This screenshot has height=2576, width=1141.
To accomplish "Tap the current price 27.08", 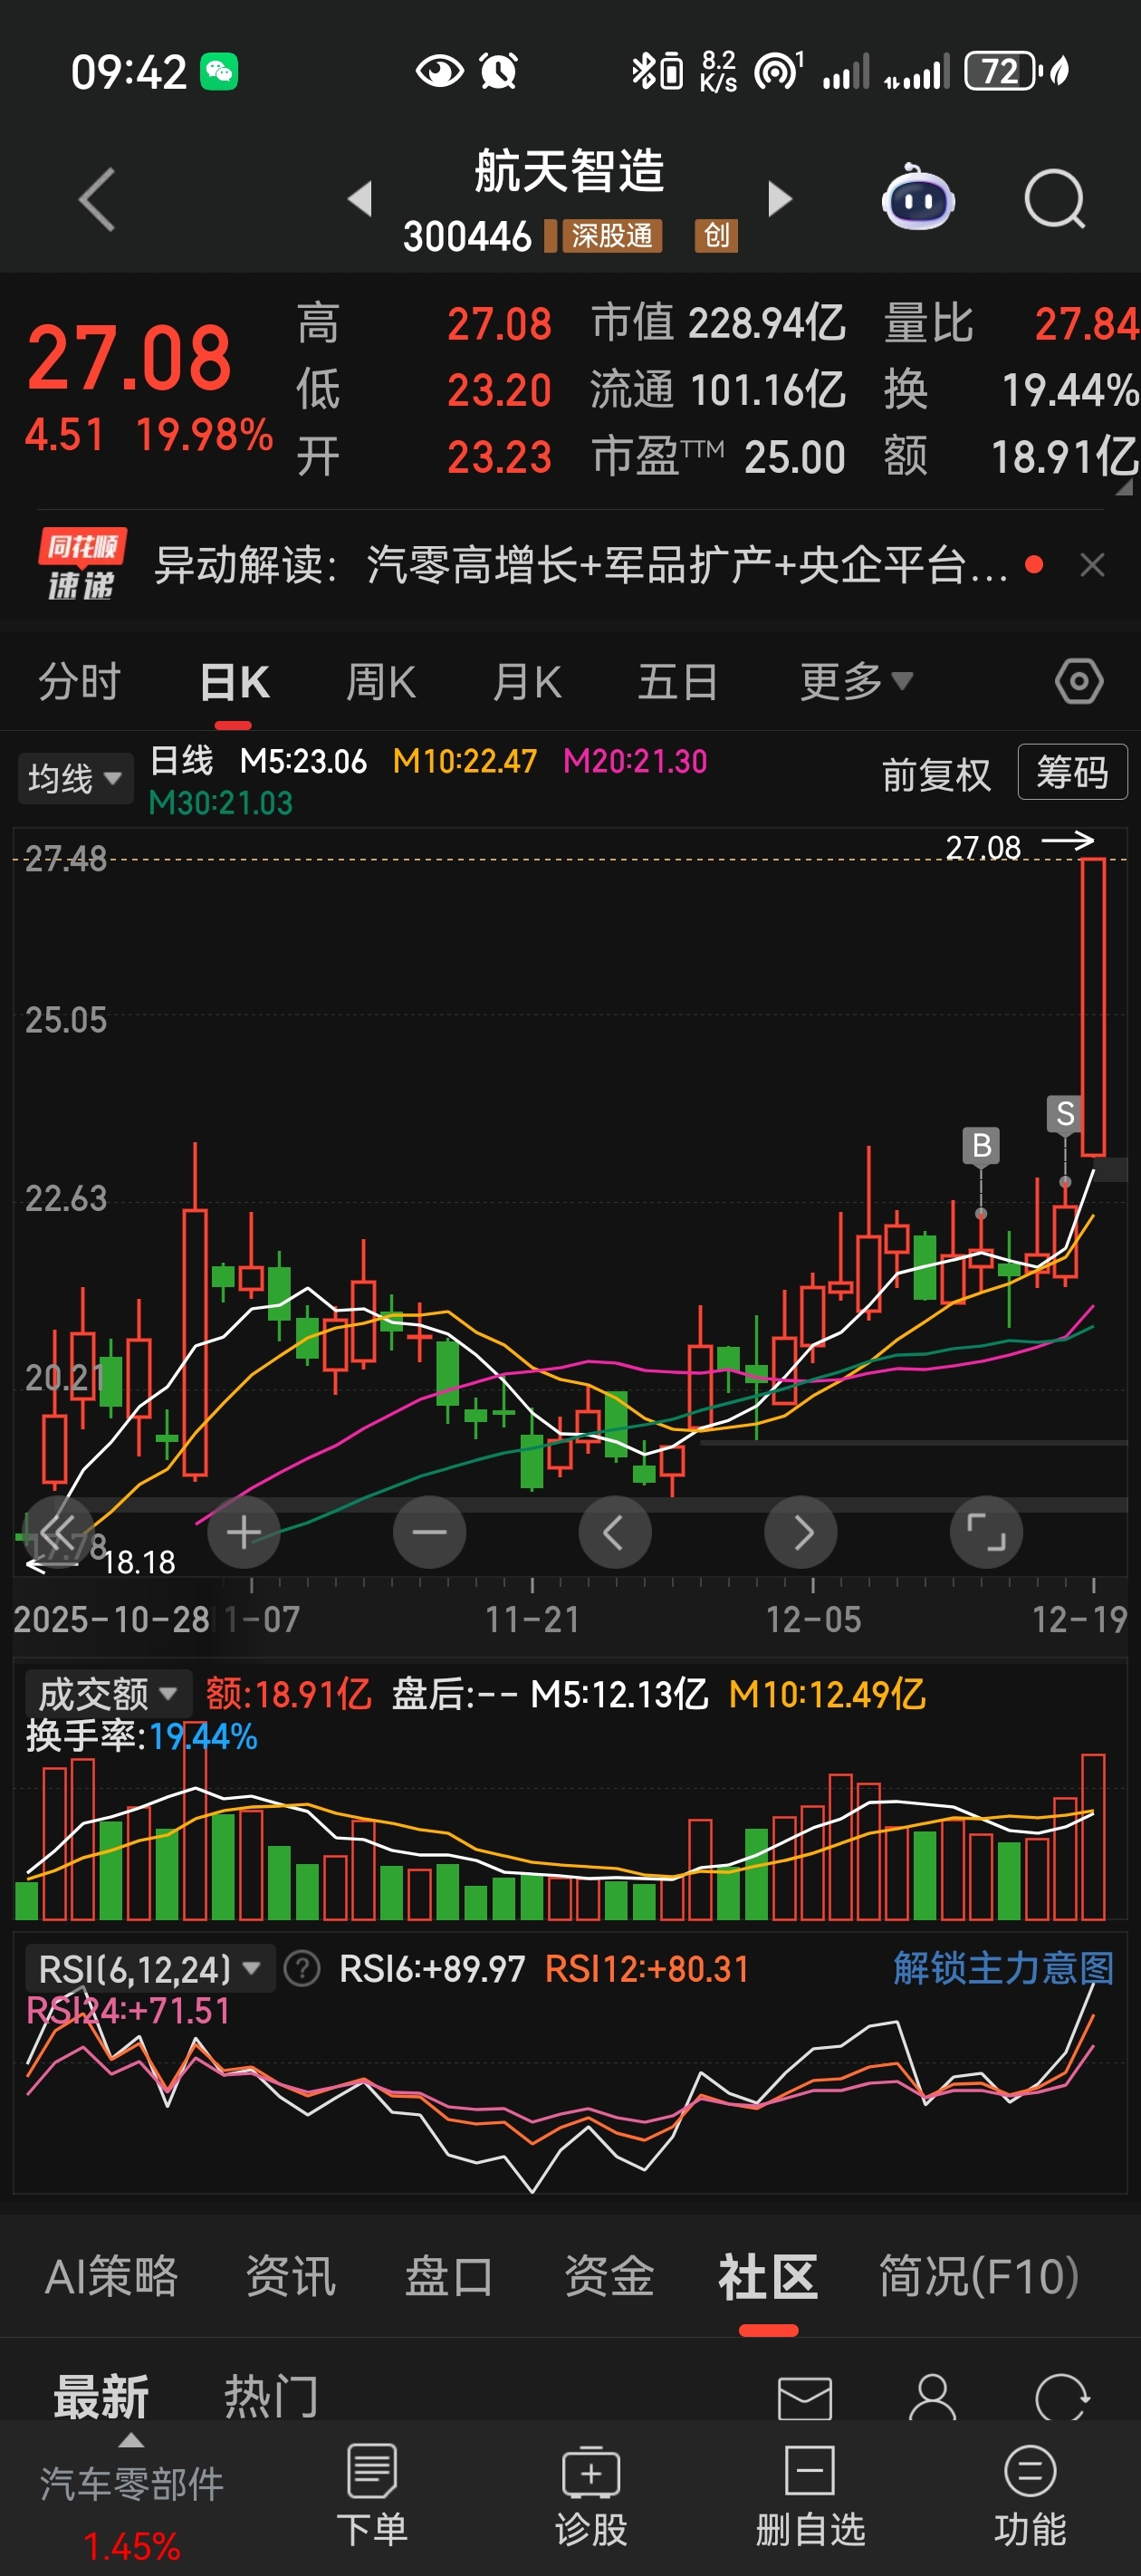I will 129,357.
